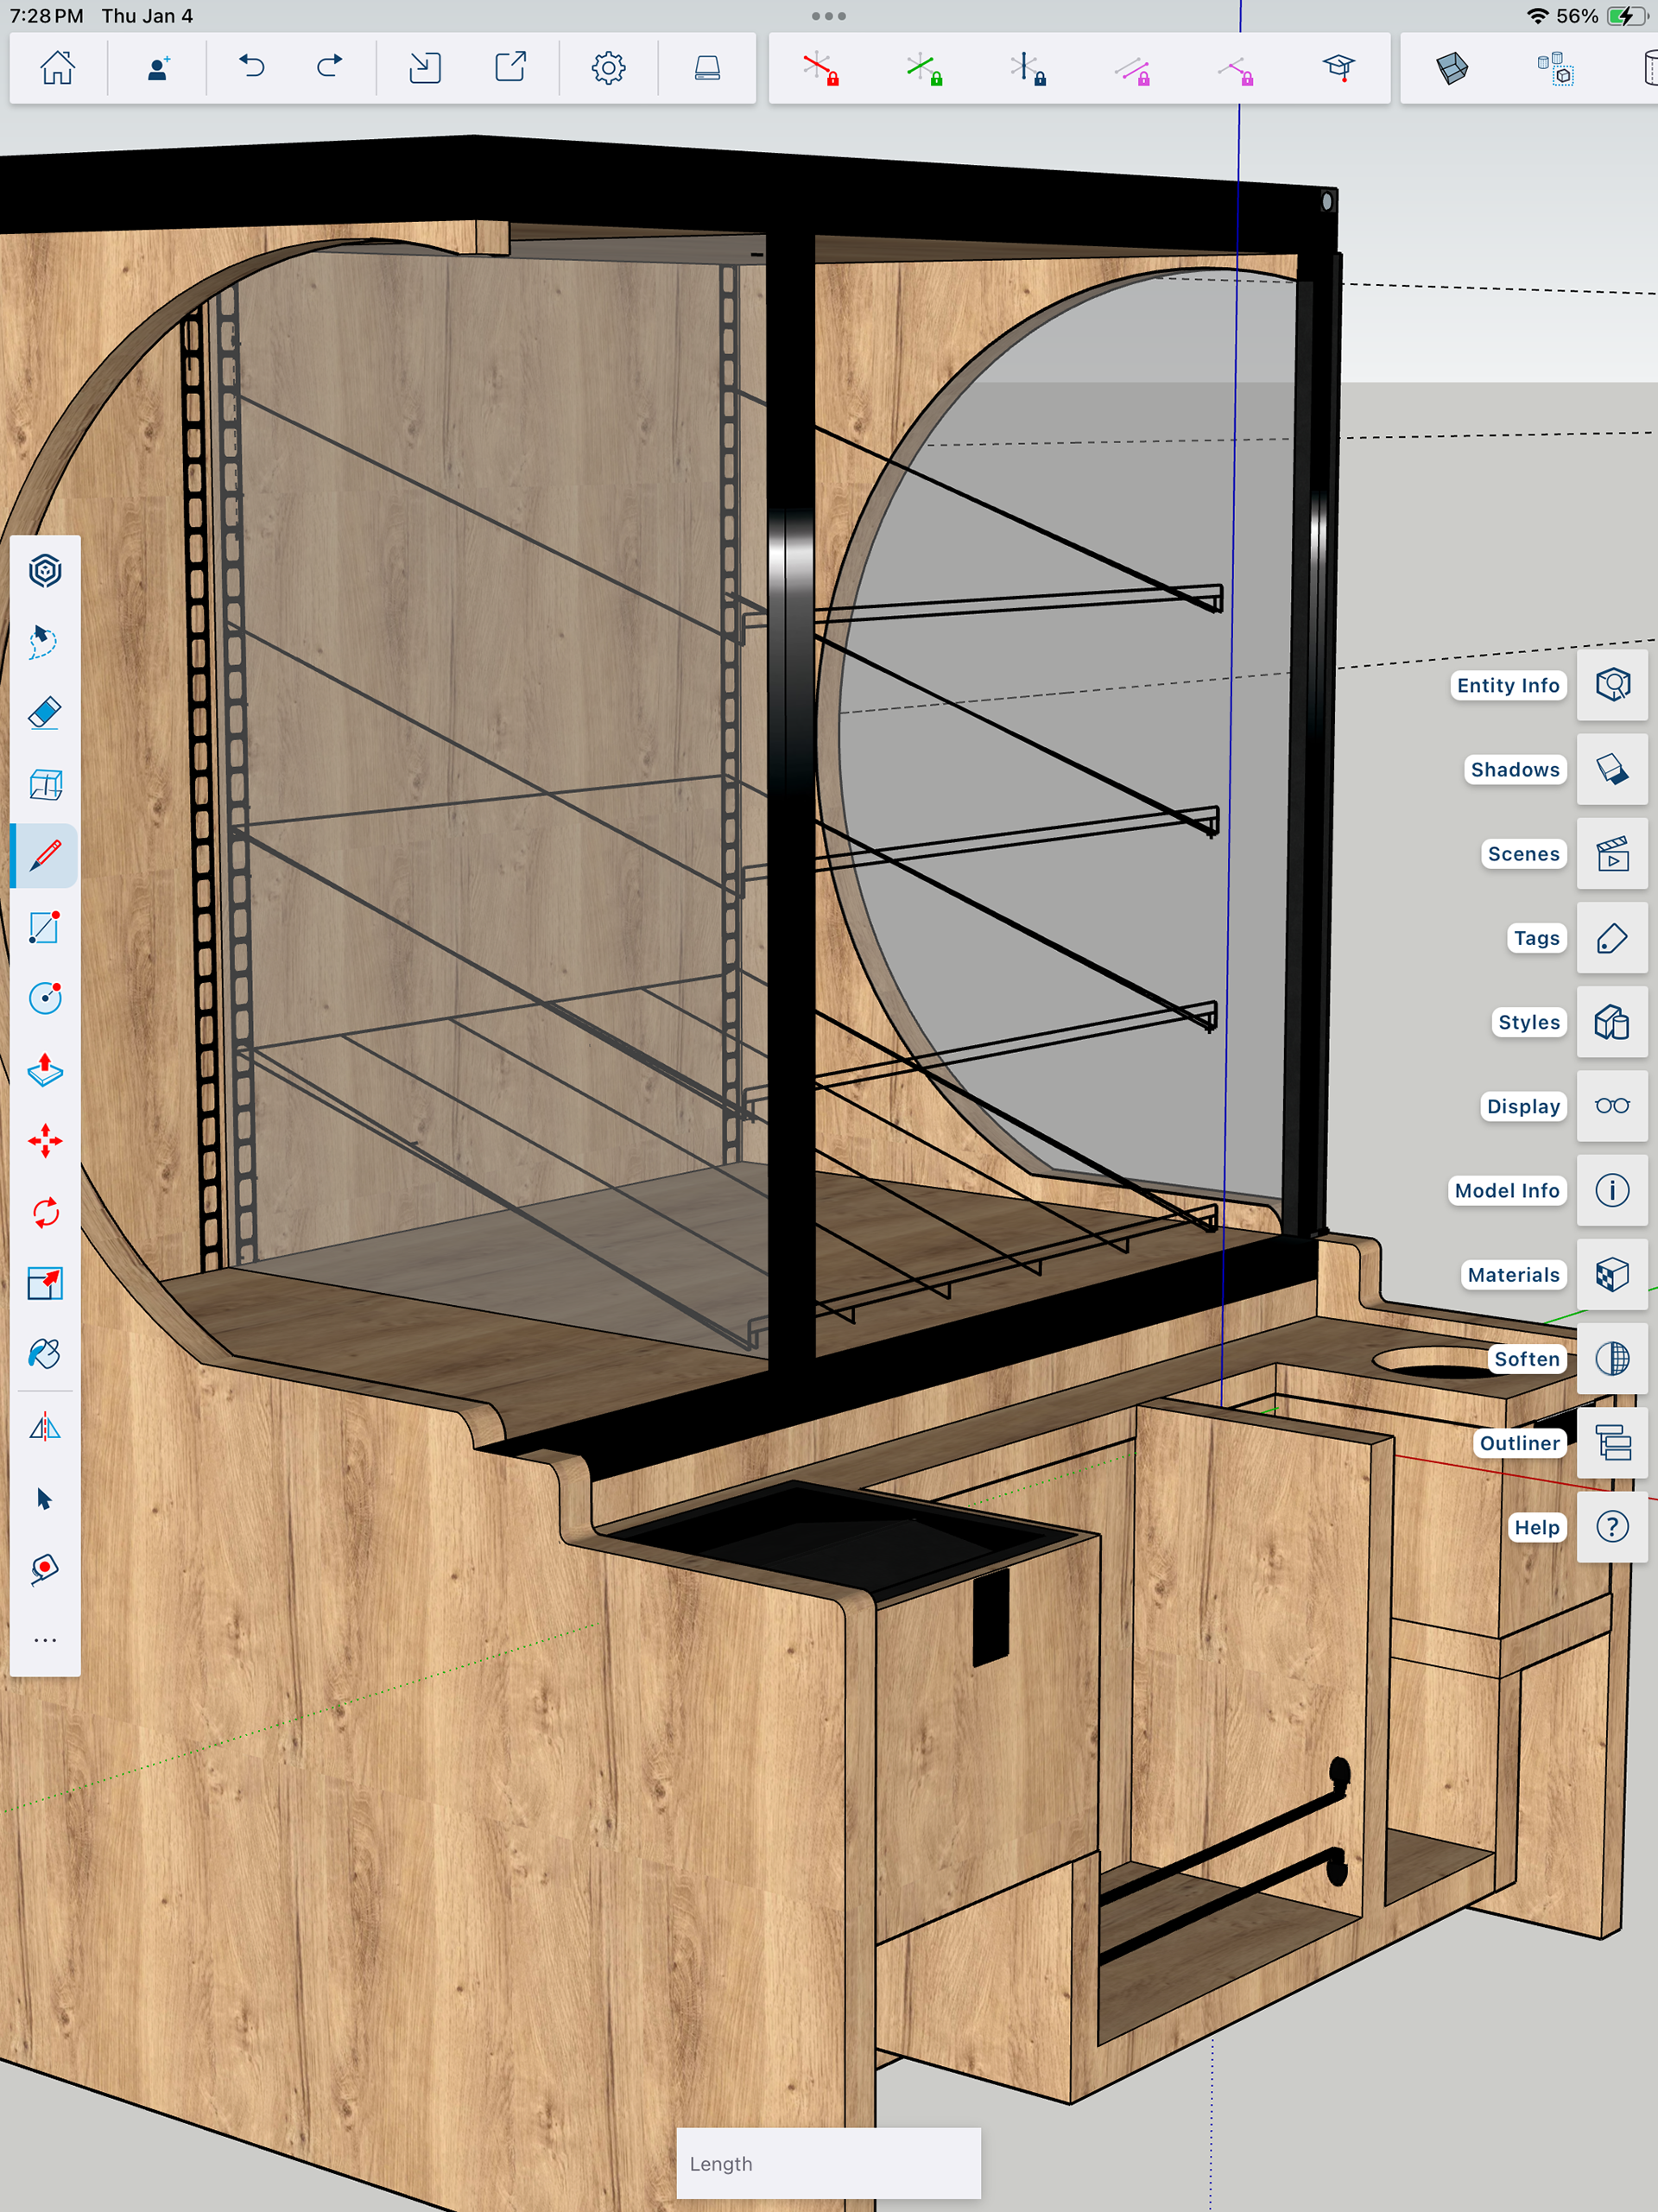Select the Paint Bucket tool
The height and width of the screenshot is (2212, 1658).
(x=45, y=1354)
